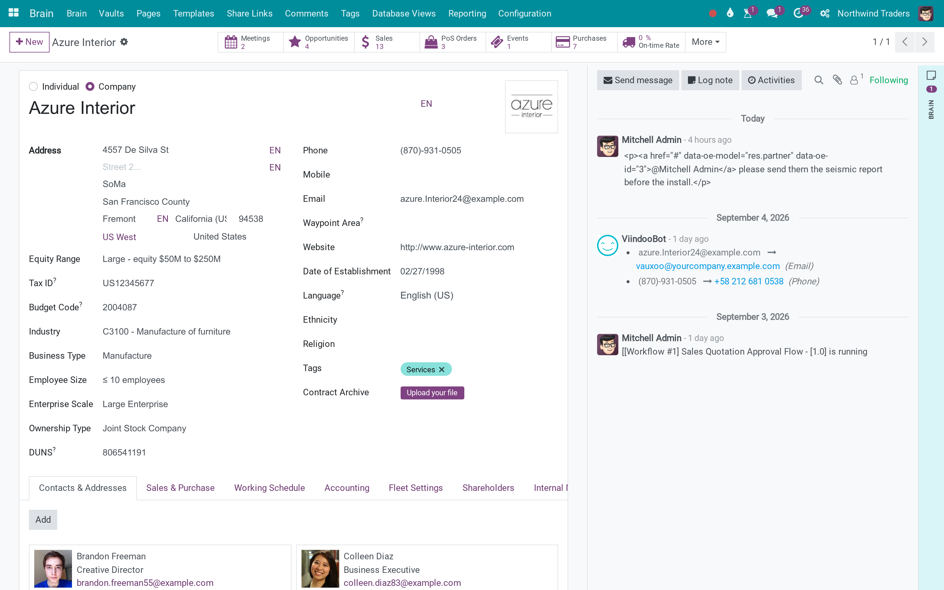Open the Configuration menu
This screenshot has width=944, height=590.
pyautogui.click(x=525, y=14)
